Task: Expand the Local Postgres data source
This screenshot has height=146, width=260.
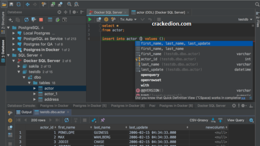Action: click(x=13, y=33)
